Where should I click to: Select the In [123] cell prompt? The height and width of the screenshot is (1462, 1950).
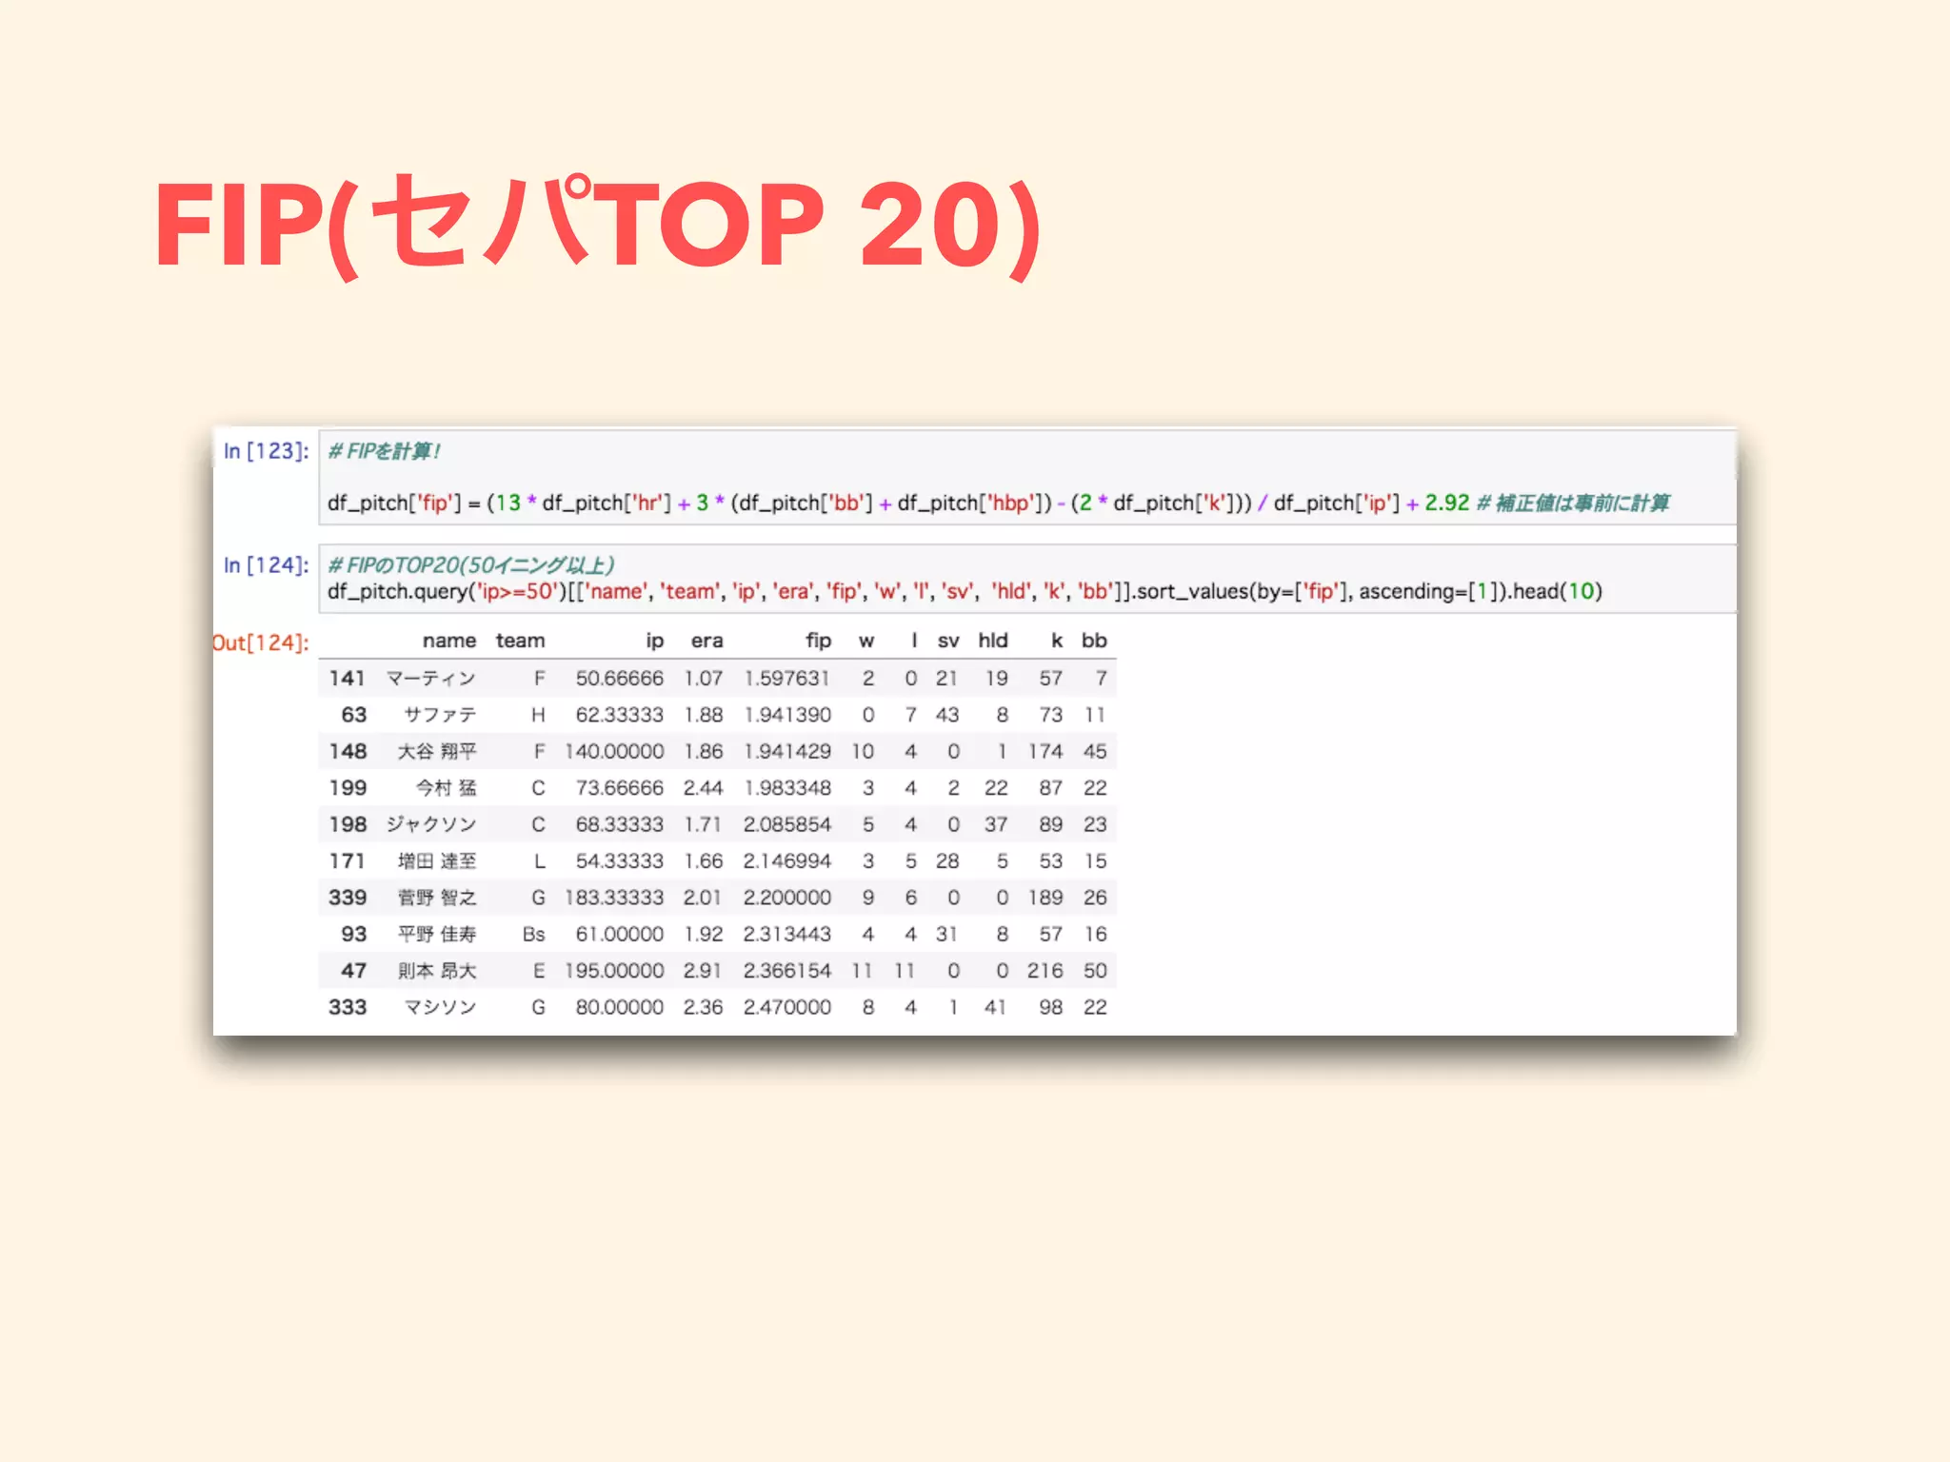pos(266,451)
